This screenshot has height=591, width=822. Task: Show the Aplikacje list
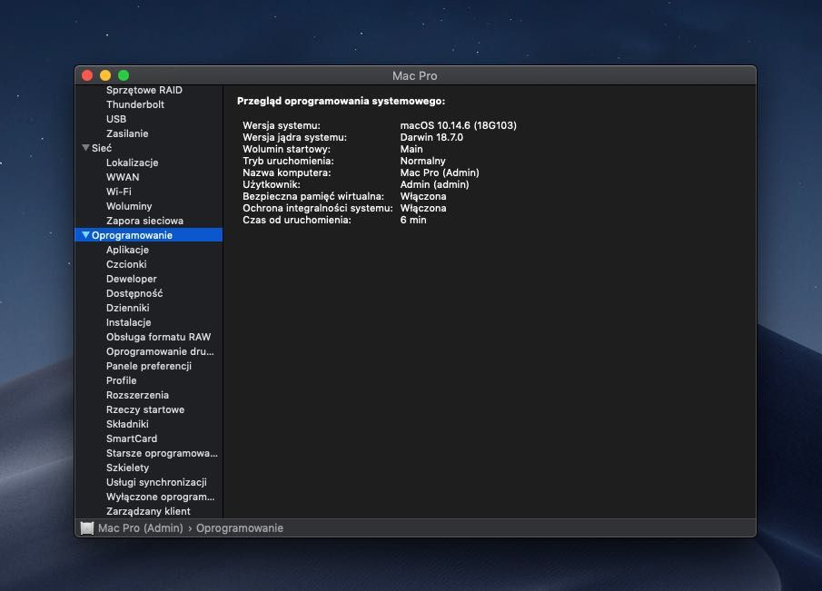click(x=127, y=250)
